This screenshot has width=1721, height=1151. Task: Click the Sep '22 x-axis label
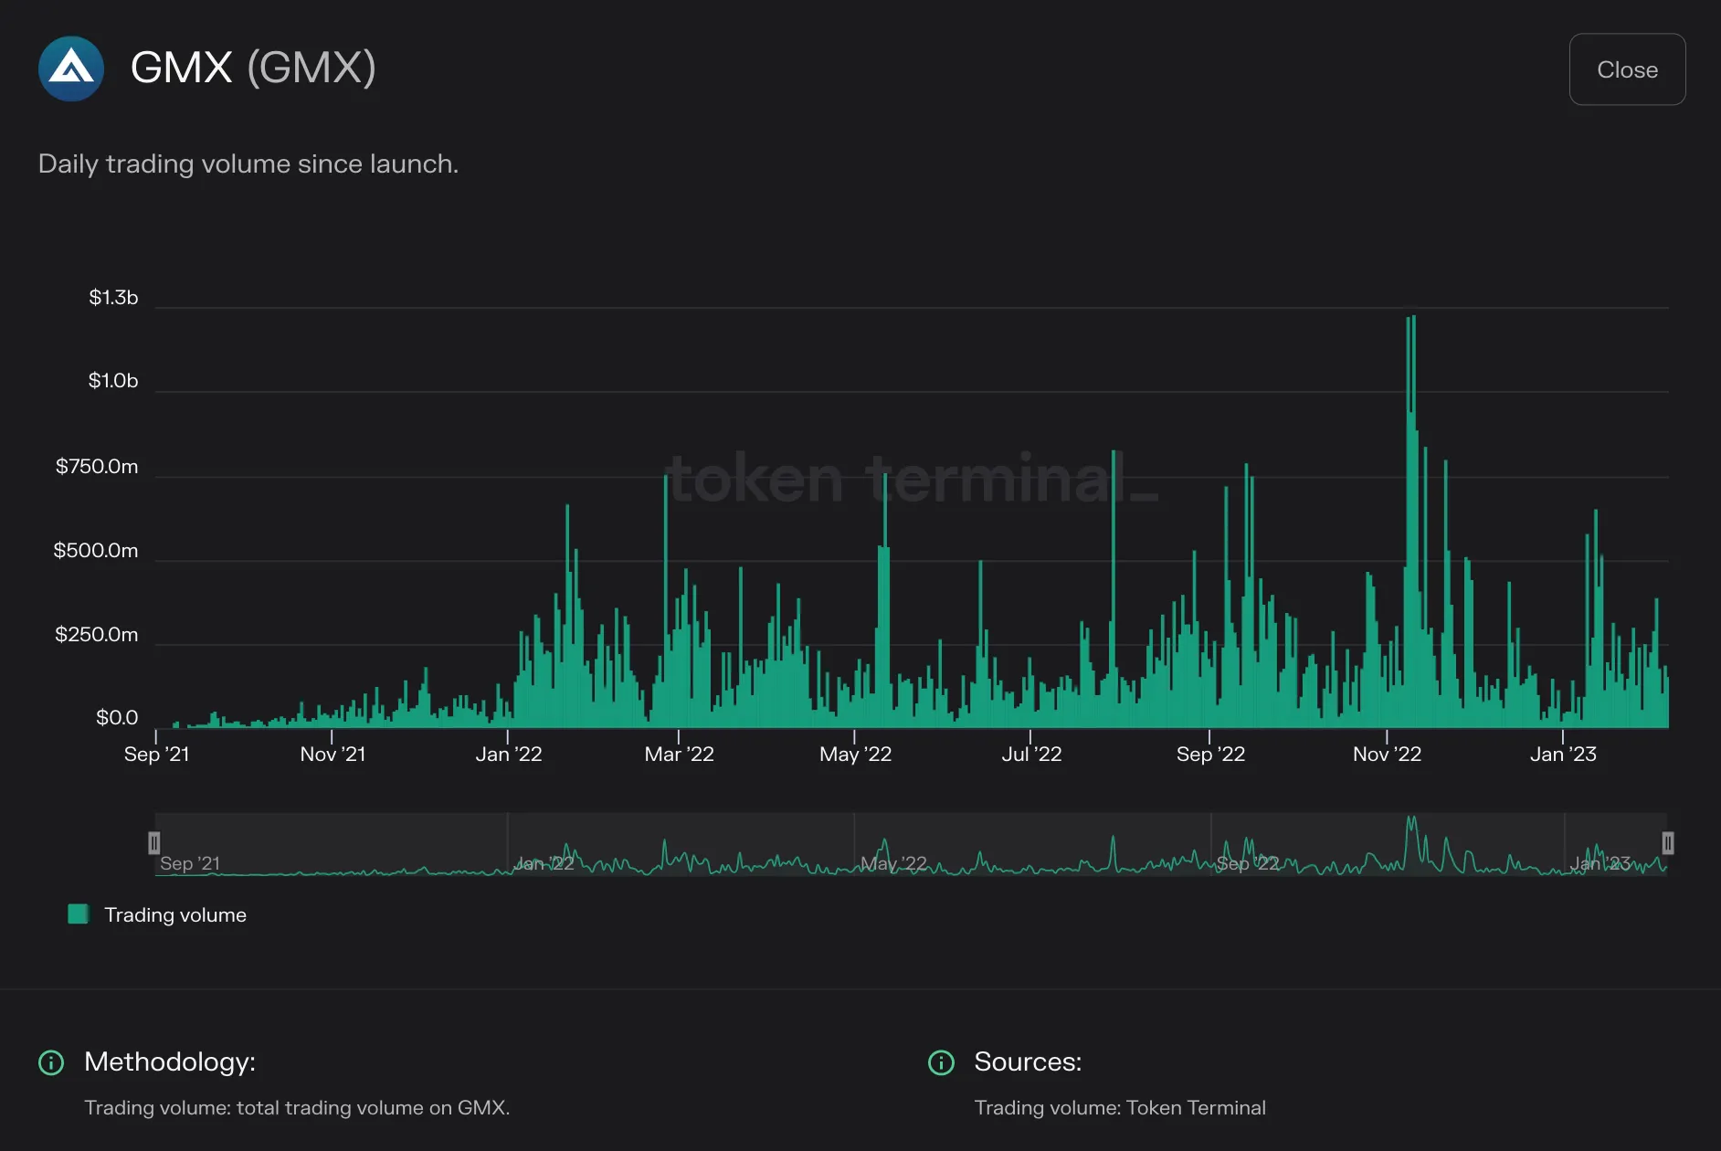[x=1210, y=754]
